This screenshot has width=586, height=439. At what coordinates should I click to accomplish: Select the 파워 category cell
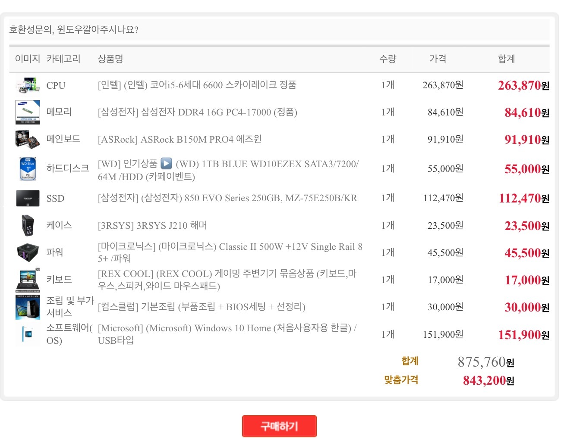(55, 252)
